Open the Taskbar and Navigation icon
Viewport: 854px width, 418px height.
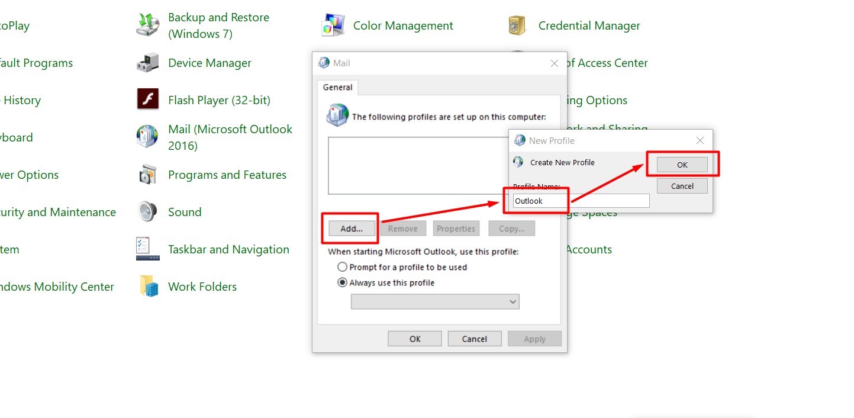148,249
